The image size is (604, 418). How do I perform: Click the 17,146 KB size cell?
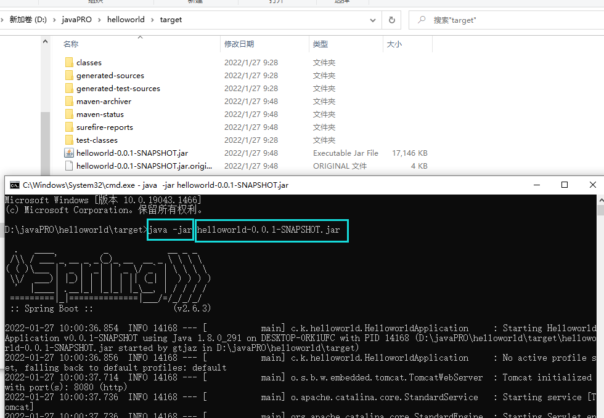(x=410, y=153)
